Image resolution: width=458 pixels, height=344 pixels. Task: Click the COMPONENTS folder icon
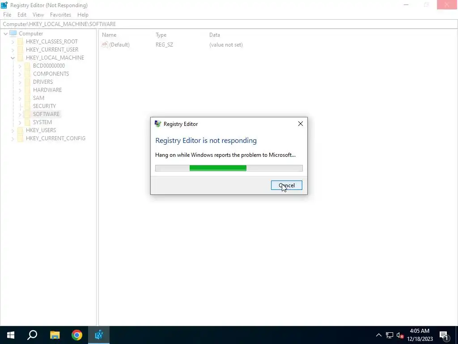point(27,74)
